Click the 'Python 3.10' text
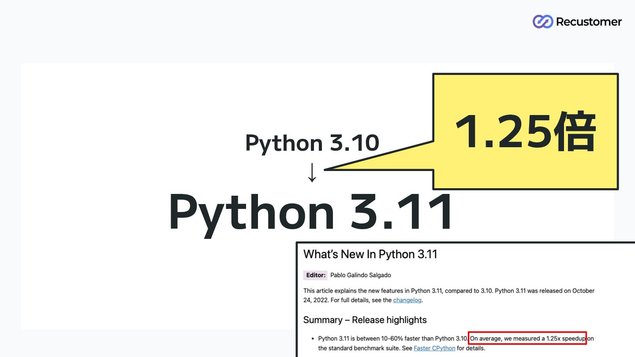Viewport: 635px width, 357px height. (x=312, y=143)
